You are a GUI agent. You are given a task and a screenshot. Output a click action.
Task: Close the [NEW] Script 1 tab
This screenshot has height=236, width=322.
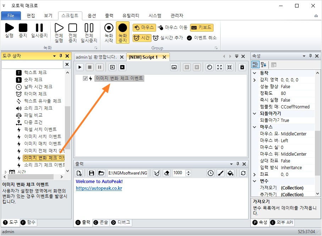coord(164,57)
